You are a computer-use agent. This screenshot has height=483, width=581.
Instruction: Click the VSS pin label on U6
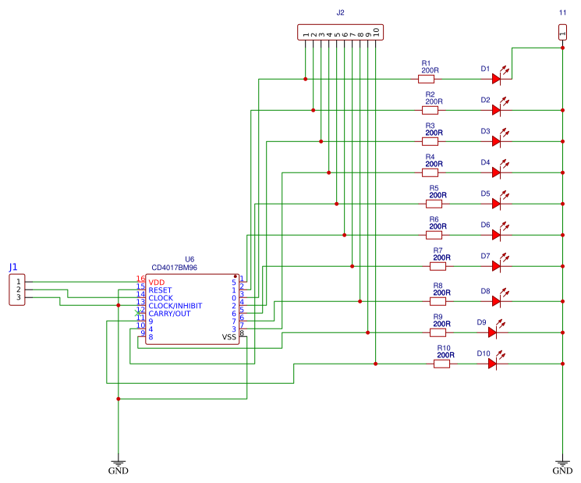229,337
